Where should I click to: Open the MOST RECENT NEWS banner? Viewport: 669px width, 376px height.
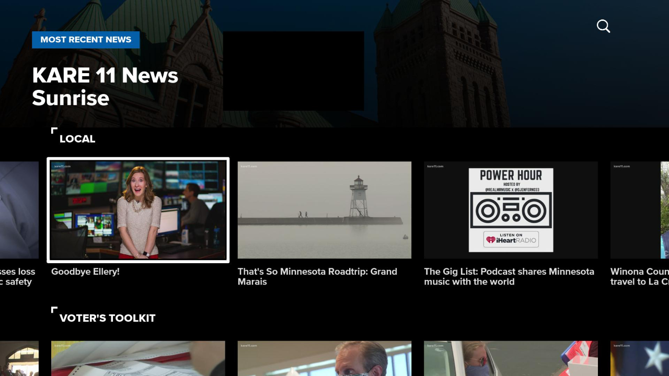pos(86,40)
